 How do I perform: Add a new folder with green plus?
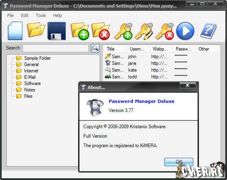80,31
